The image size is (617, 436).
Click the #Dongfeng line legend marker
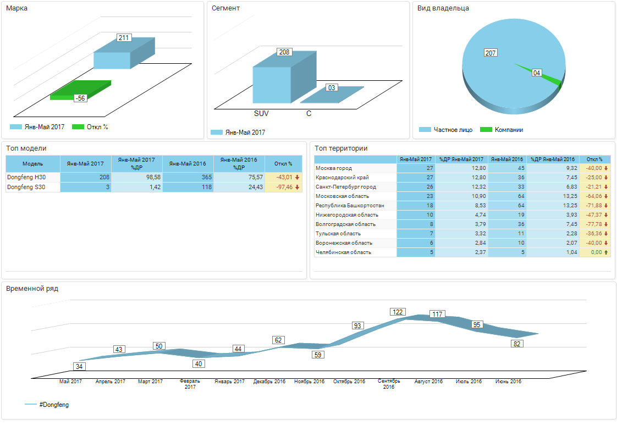click(x=31, y=405)
